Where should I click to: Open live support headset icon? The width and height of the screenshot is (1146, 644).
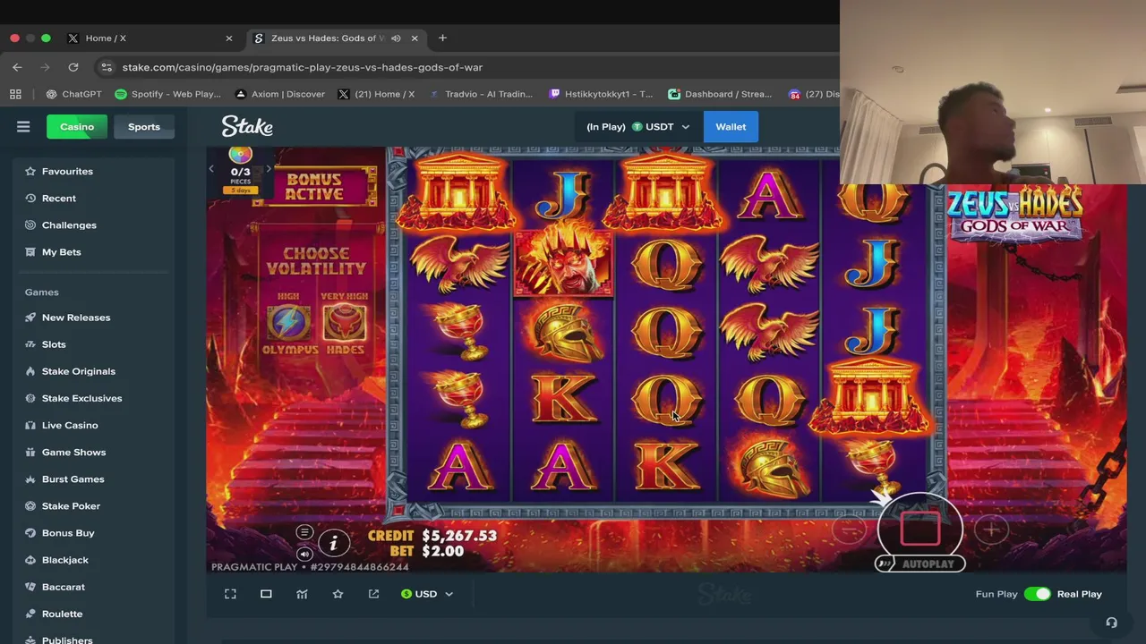(1111, 623)
